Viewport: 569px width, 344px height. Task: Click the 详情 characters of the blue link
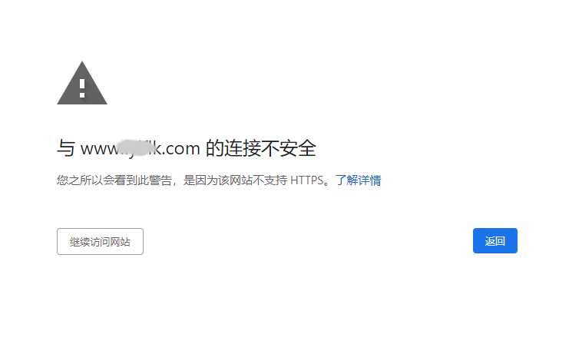[x=370, y=180]
